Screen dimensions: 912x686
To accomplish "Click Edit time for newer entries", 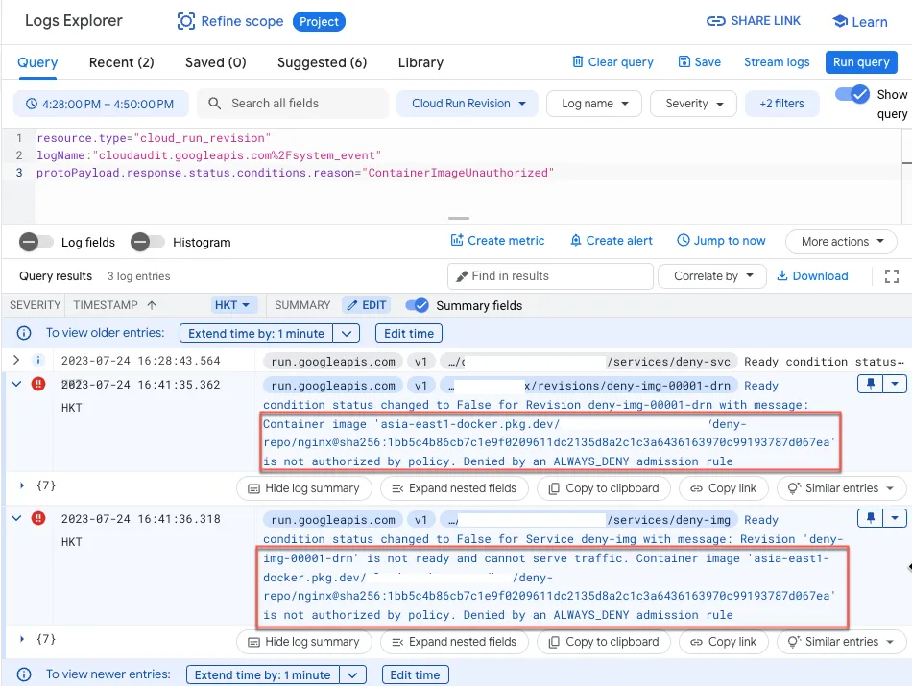I will point(416,674).
